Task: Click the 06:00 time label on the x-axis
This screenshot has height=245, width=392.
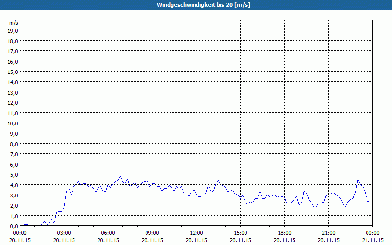Action: [x=108, y=233]
